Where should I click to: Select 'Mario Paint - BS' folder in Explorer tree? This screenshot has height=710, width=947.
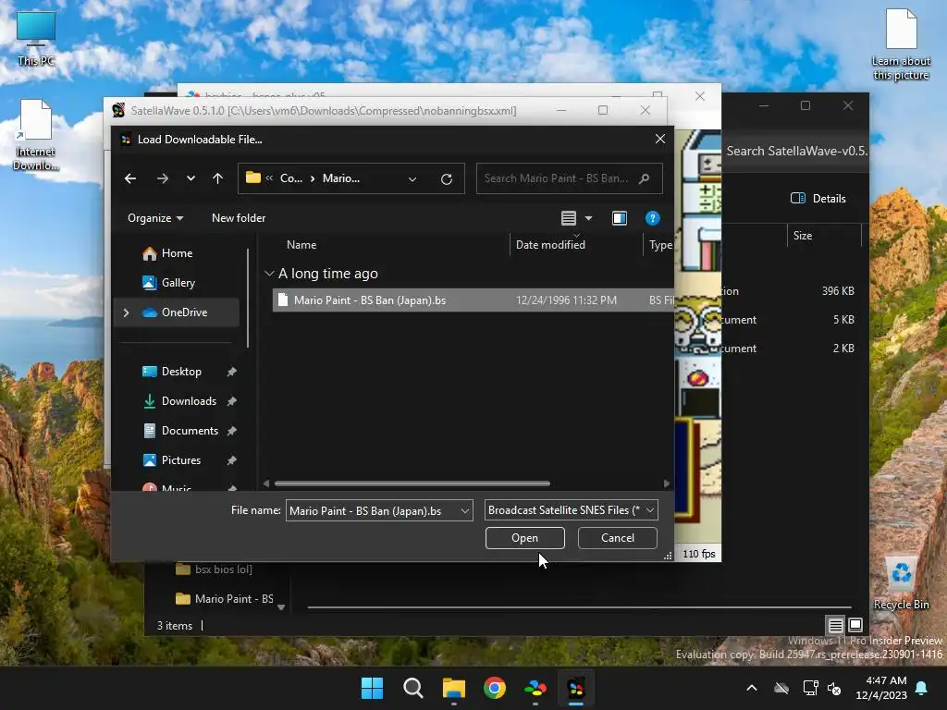[224, 599]
